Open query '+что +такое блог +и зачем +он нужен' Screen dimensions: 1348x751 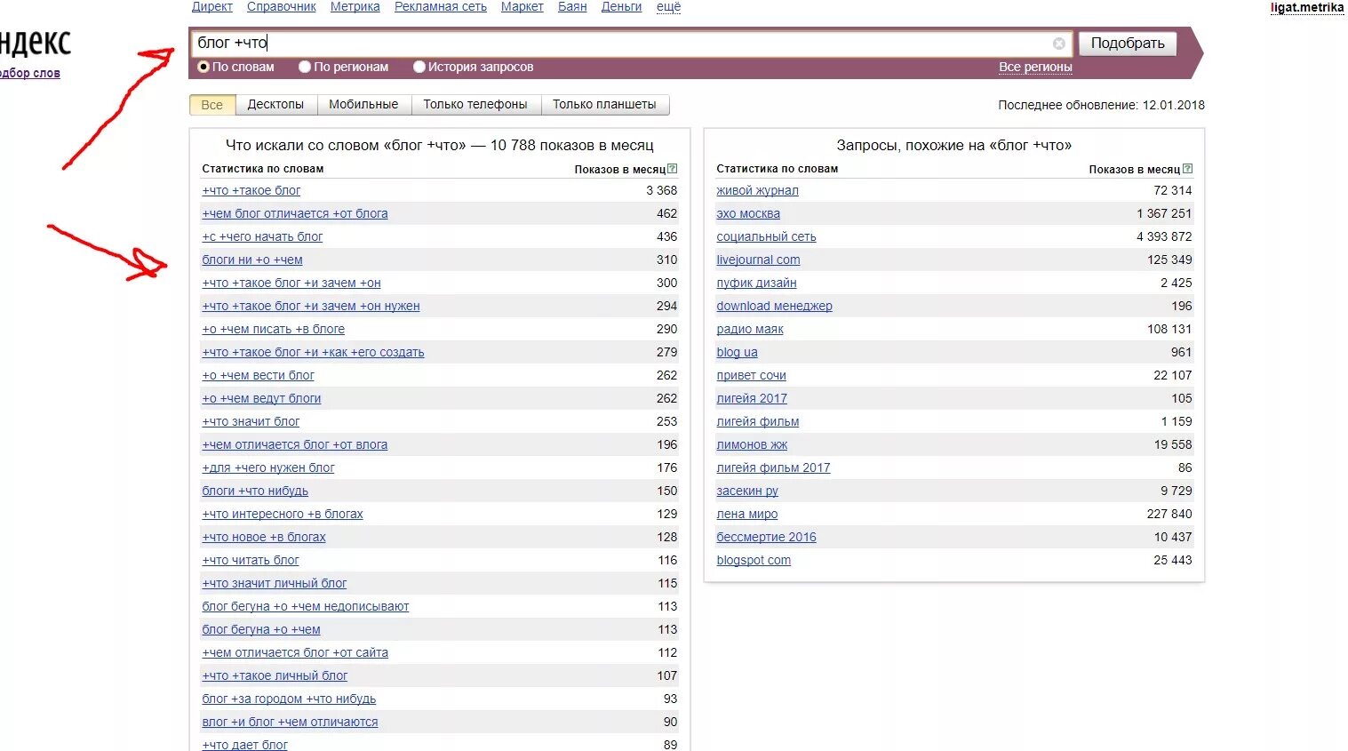click(x=311, y=306)
